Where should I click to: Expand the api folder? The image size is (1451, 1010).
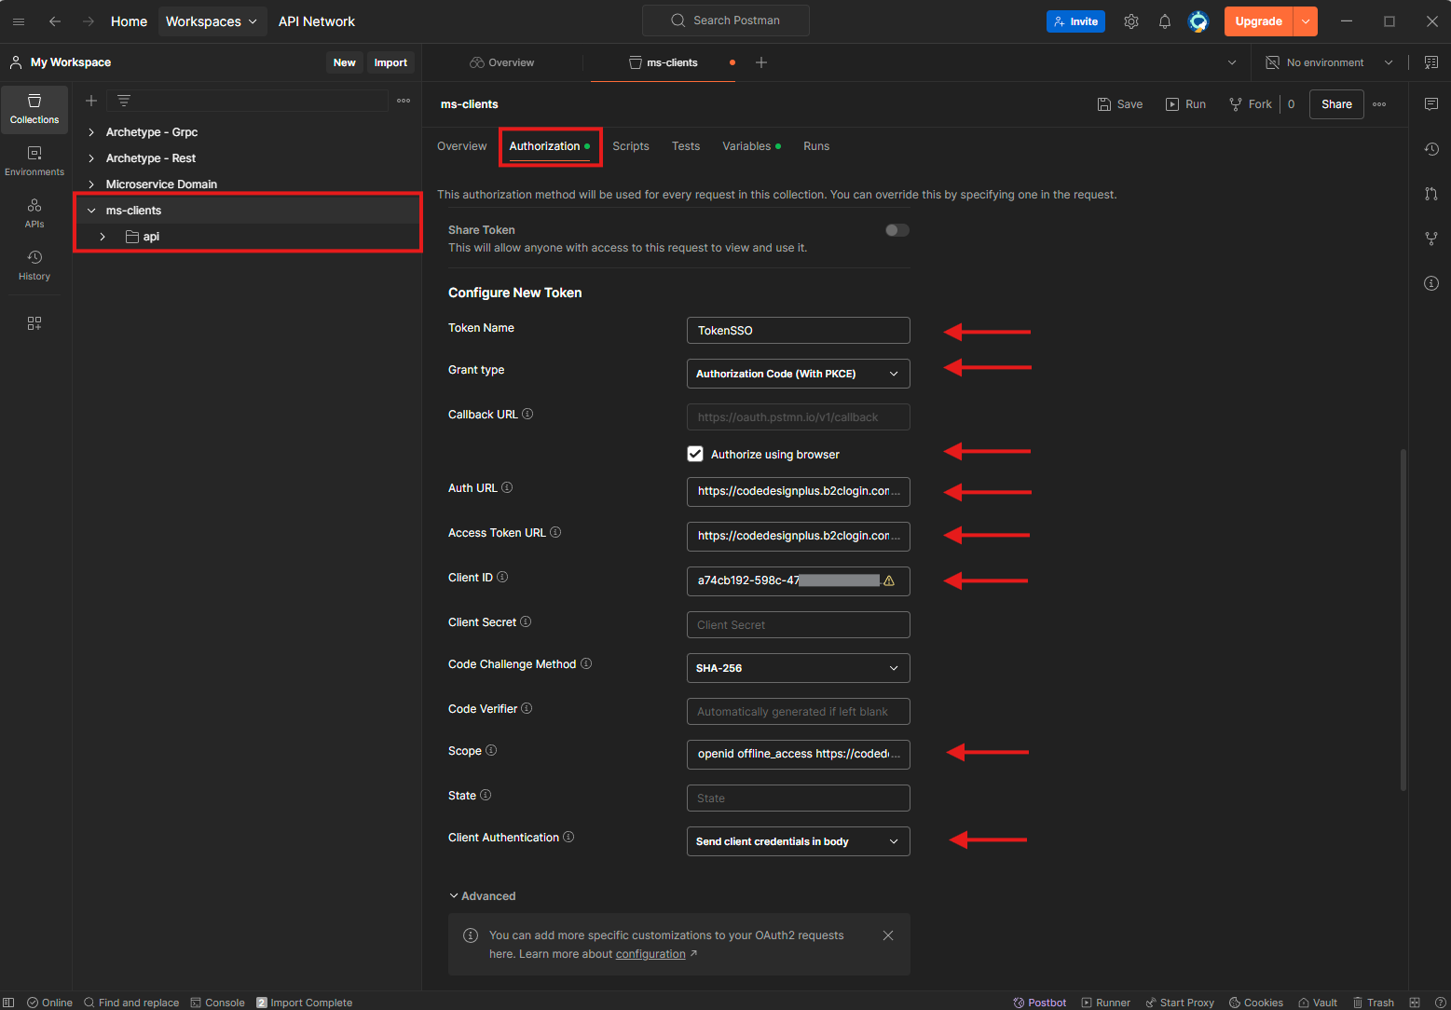103,237
